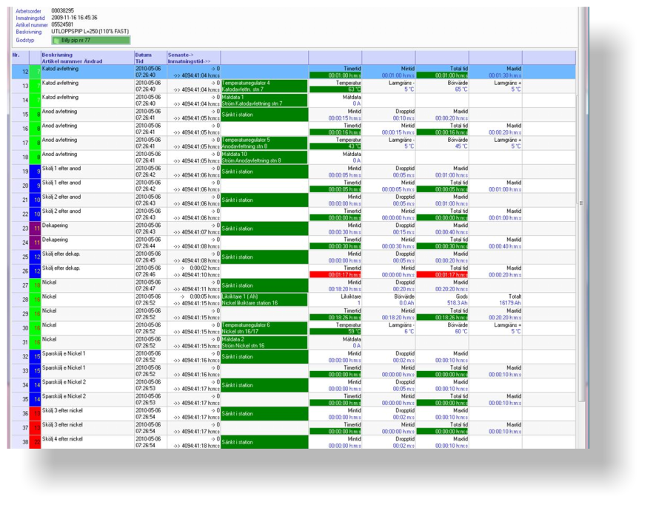Click blue station 9 swatch in row 19
Screen dimensions: 656x516
[35, 172]
